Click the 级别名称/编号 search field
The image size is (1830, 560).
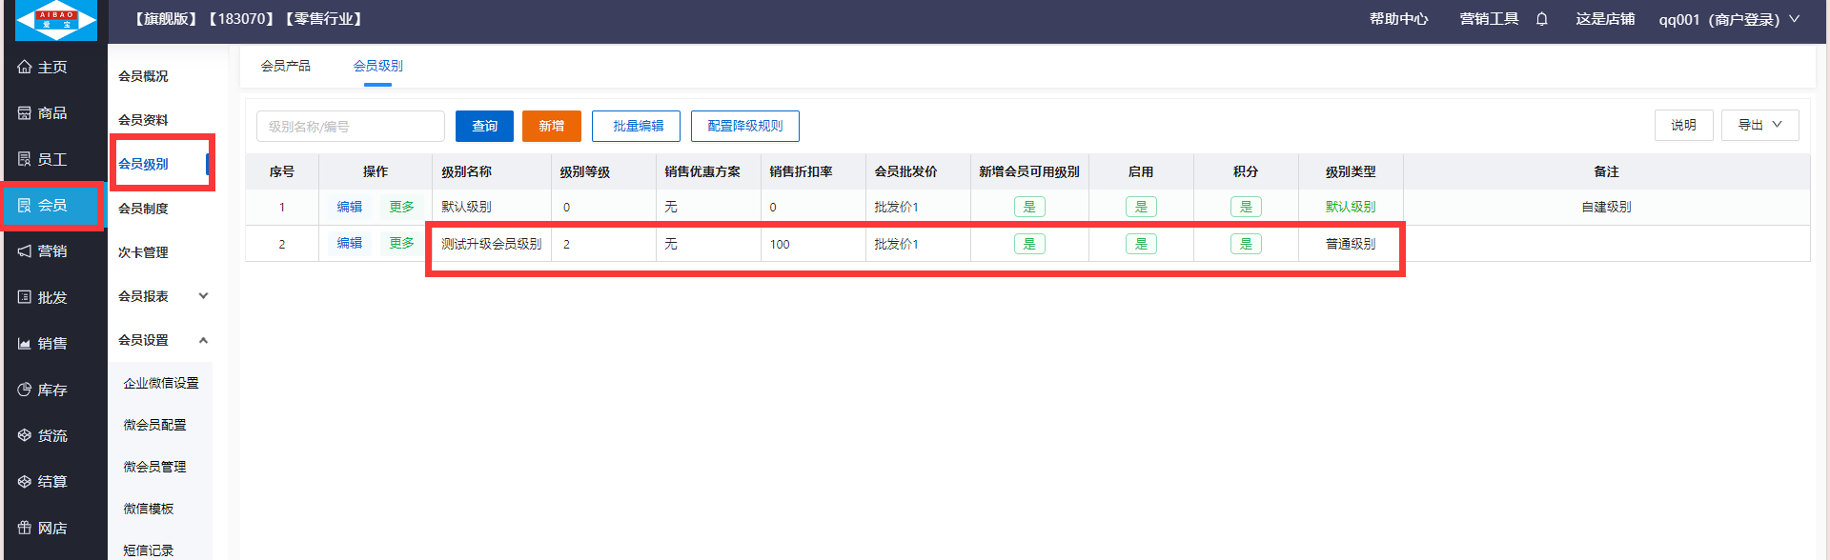tap(350, 126)
